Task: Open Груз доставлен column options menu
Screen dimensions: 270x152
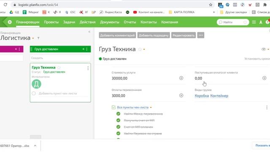Action: [87, 49]
